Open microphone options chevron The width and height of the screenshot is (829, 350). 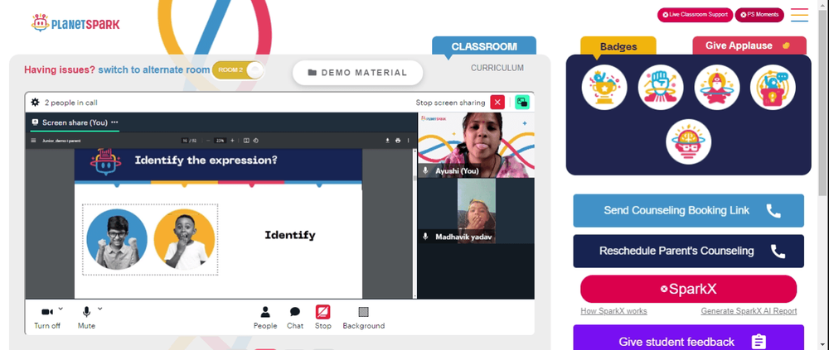[100, 309]
